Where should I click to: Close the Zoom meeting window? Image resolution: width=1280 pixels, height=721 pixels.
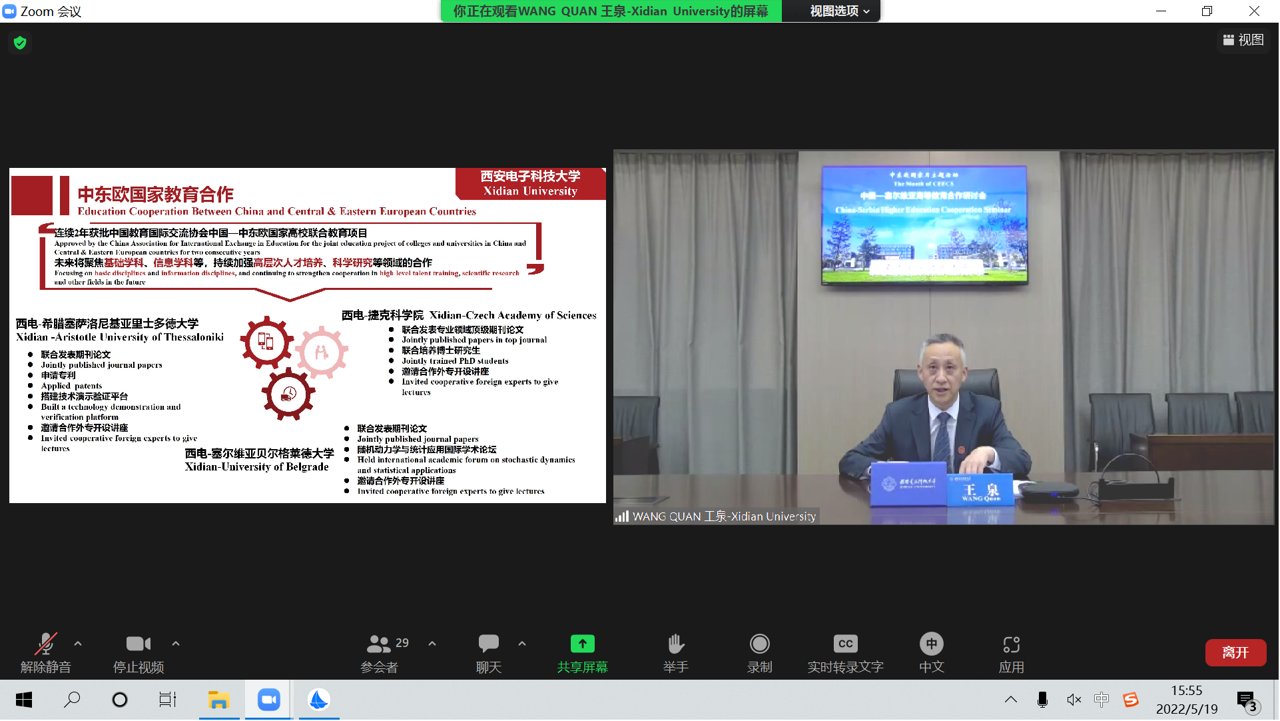point(1254,11)
